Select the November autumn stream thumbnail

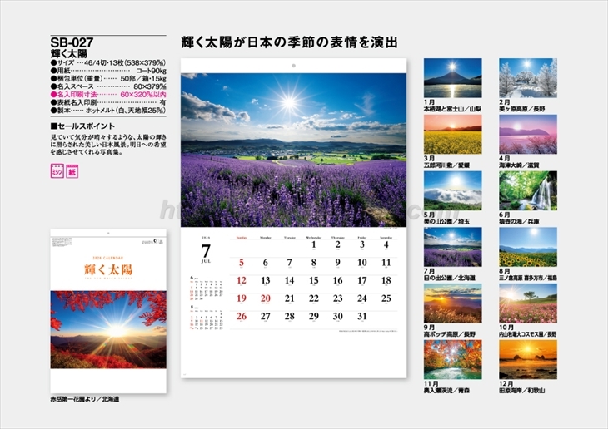452,360
